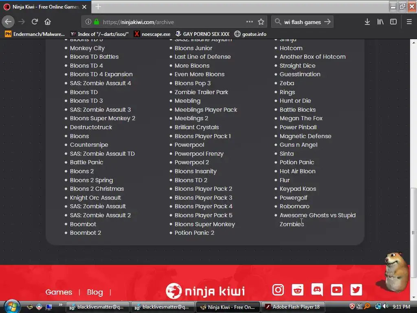The width and height of the screenshot is (417, 313).
Task: Open Ninja Kiwi Reddit page
Action: 297,290
